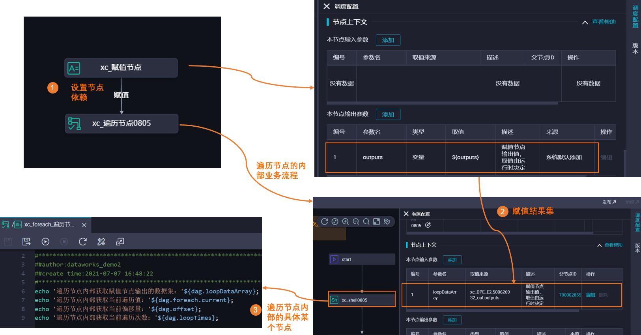Click the 运维 operations link
The height and width of the screenshot is (335, 641).
click(x=632, y=202)
